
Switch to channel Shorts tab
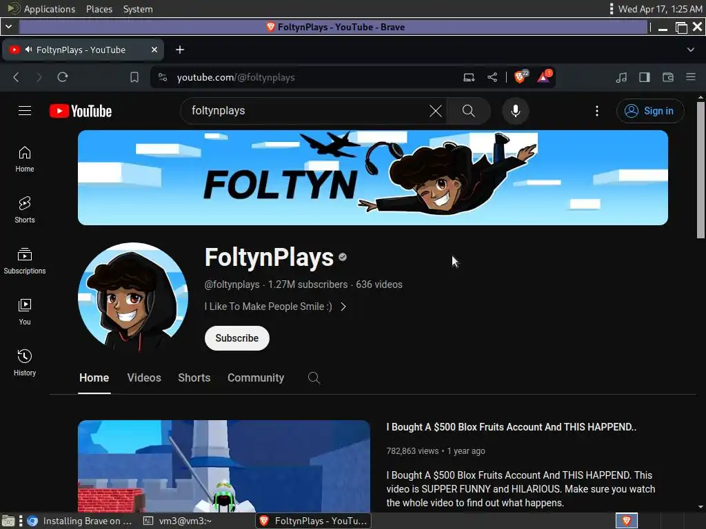pyautogui.click(x=194, y=378)
